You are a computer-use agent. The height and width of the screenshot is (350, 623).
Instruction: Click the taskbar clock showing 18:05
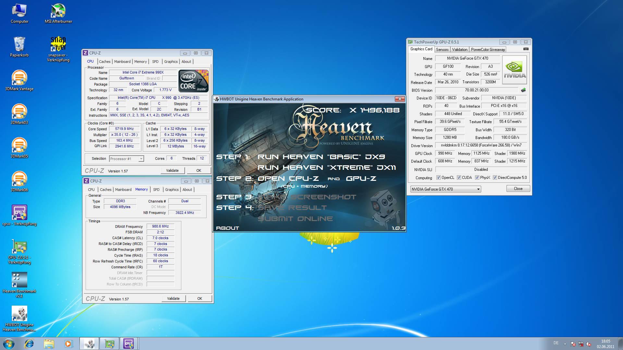(605, 344)
